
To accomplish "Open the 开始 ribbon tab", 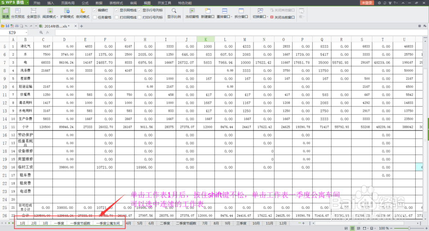I will point(36,3).
